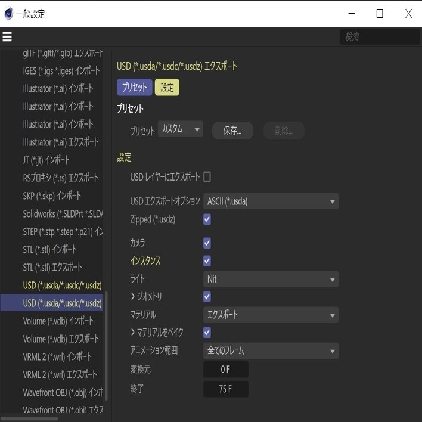Image resolution: width=422 pixels, height=422 pixels.
Task: Click the vertical scrollbar of the format list
Action: (106, 346)
